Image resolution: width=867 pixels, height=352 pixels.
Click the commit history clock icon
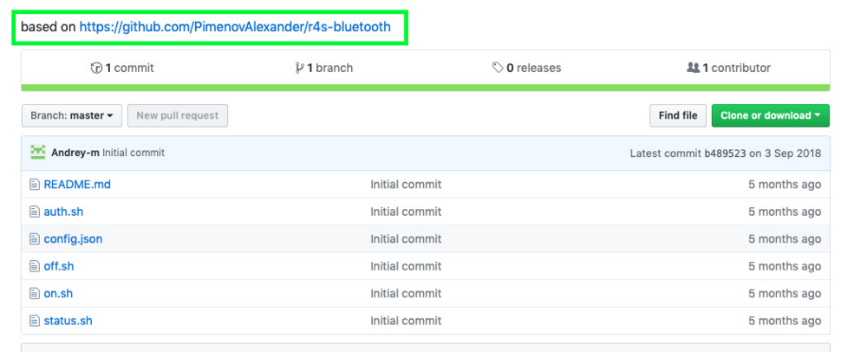pos(96,68)
